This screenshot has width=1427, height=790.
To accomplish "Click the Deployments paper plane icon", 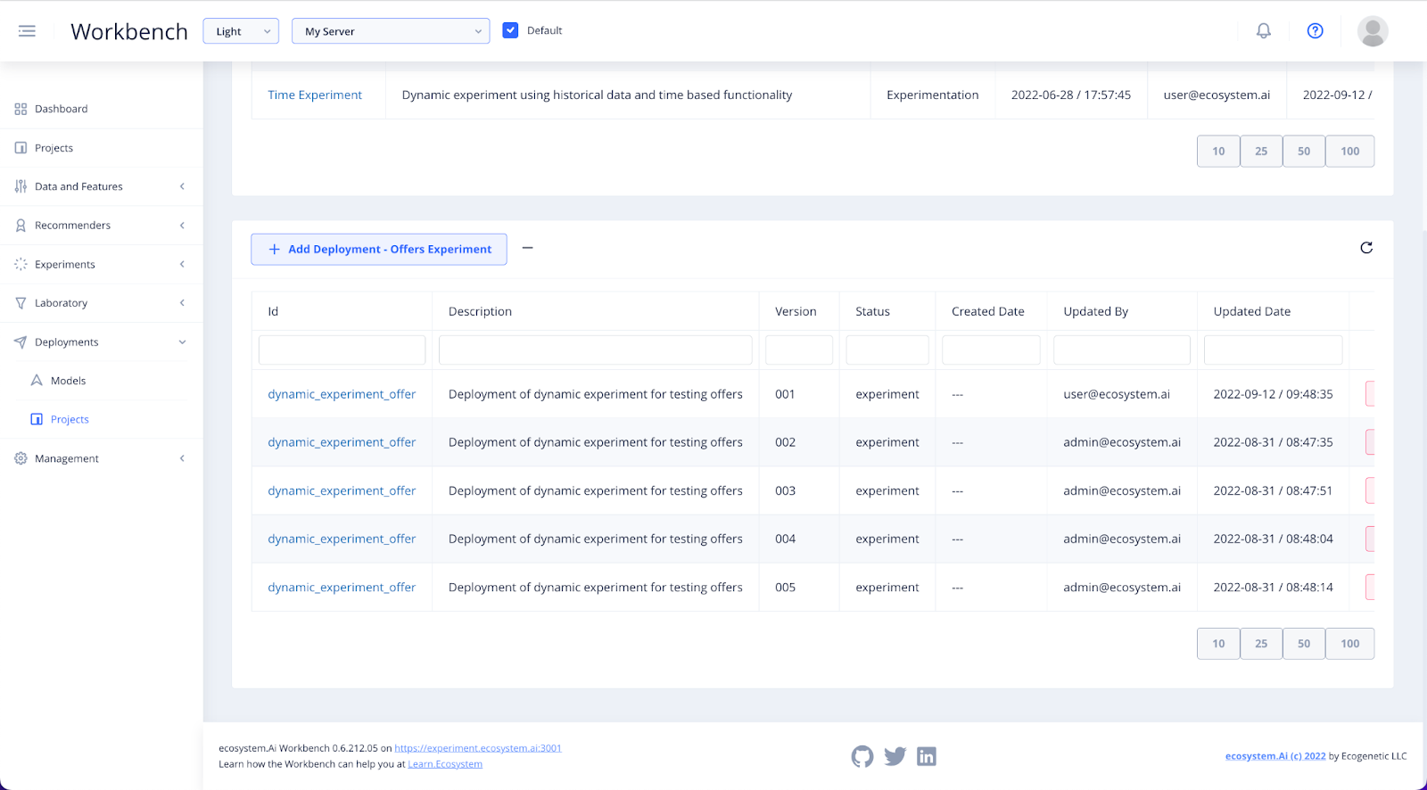I will pyautogui.click(x=21, y=342).
